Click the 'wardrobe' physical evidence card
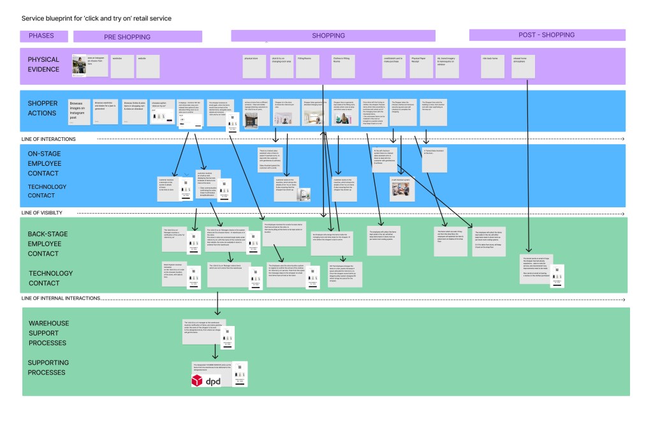Image resolution: width=653 pixels, height=421 pixels. click(x=122, y=66)
